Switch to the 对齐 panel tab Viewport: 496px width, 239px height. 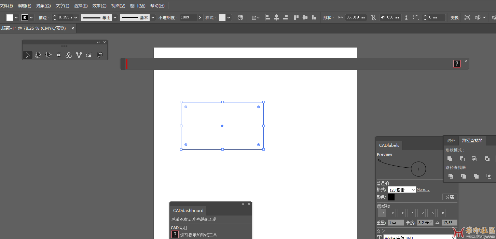pyautogui.click(x=451, y=141)
